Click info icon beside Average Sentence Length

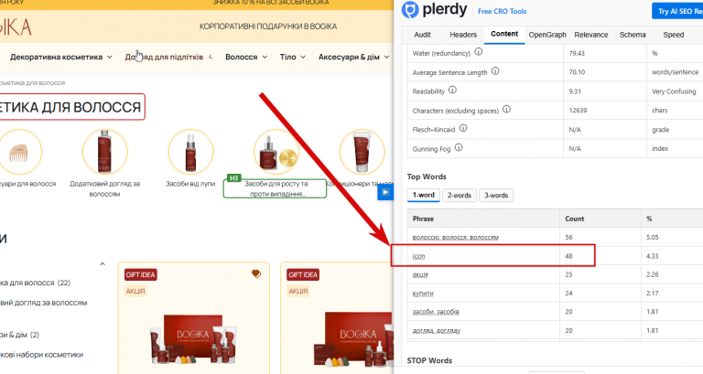[495, 71]
